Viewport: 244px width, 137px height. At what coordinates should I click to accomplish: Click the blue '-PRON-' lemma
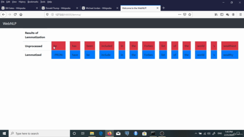click(58, 55)
